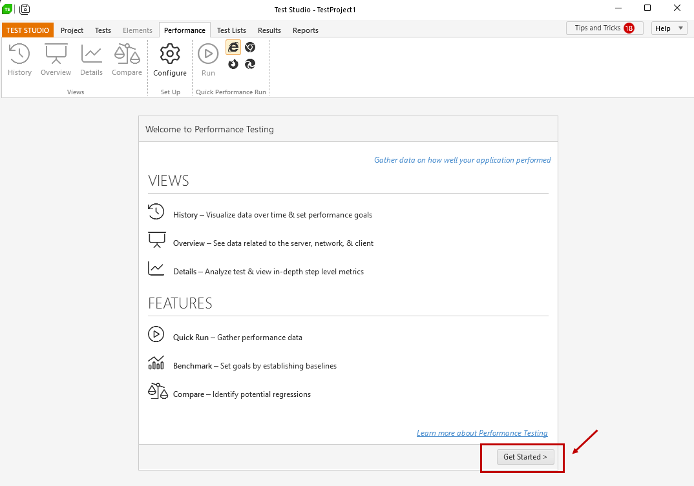Open the Configure settings gear
The height and width of the screenshot is (486, 694).
(x=170, y=60)
